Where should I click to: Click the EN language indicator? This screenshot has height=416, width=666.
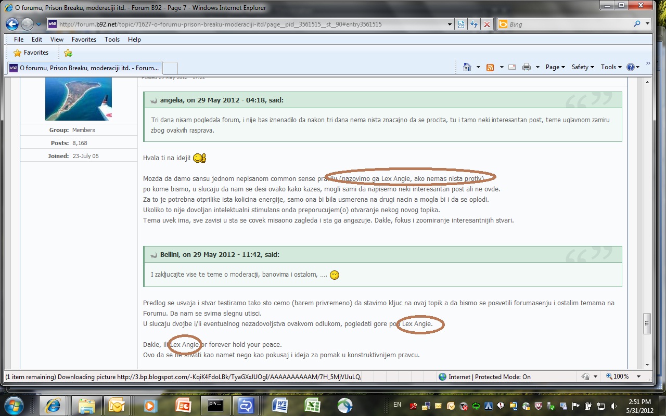(397, 405)
